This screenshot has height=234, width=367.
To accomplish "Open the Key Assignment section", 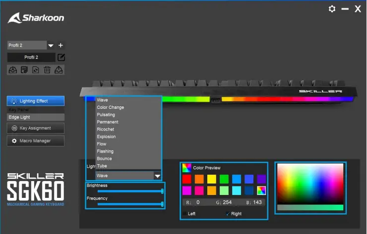I will click(x=35, y=128).
